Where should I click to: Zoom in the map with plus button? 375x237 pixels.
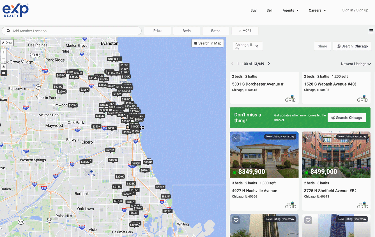4,52
